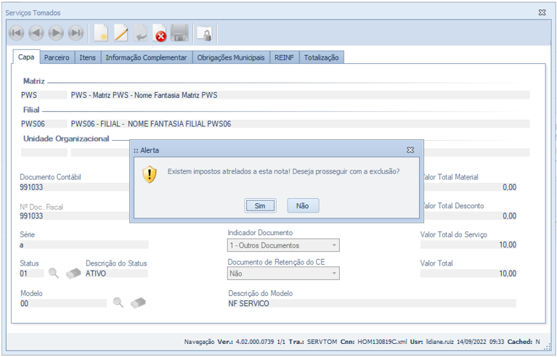Cancel the deletion with Não

303,206
